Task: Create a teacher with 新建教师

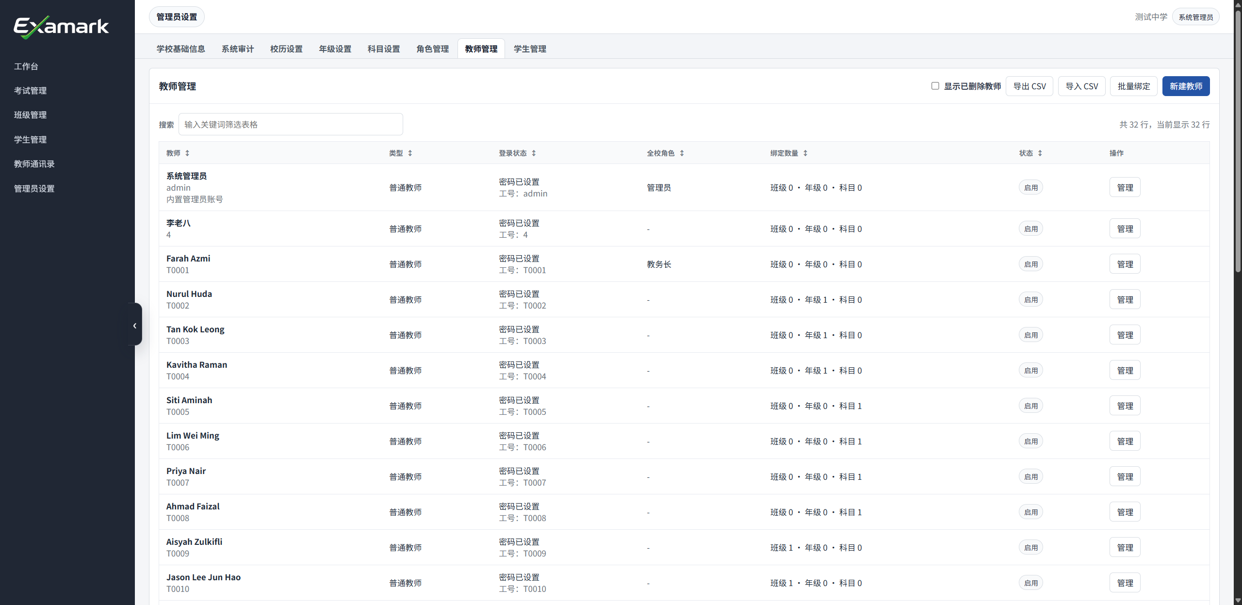Action: [x=1186, y=86]
